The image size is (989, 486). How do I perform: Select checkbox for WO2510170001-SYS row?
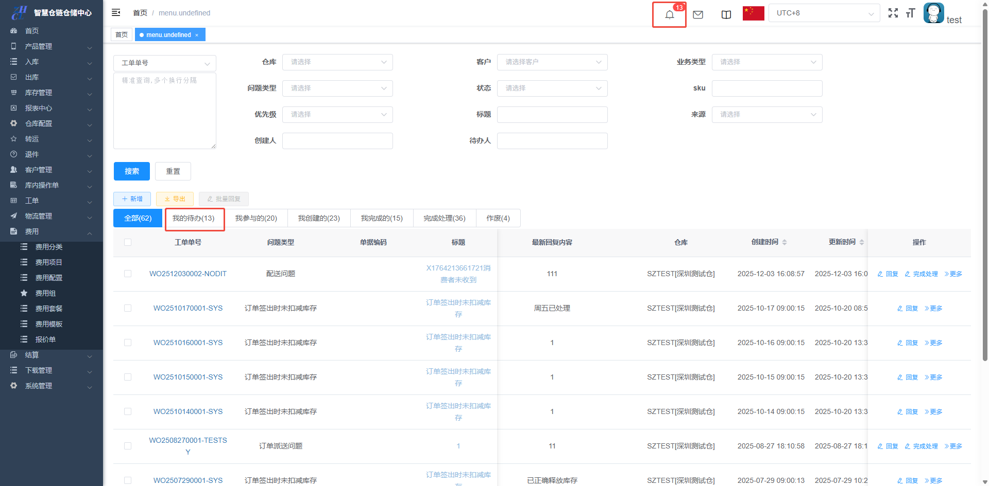click(x=128, y=308)
